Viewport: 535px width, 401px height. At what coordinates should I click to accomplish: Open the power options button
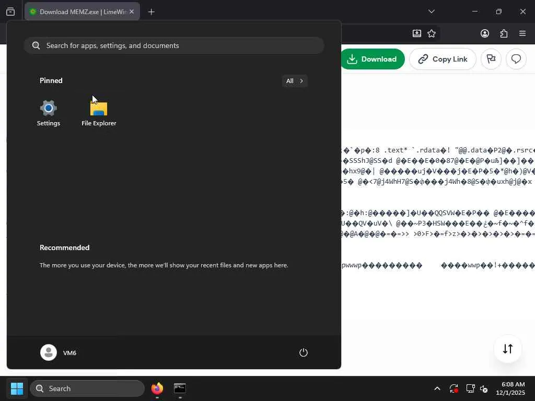click(x=304, y=352)
